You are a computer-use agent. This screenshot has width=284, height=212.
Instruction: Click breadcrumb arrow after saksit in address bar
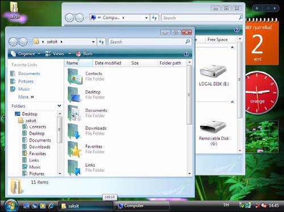click(x=61, y=42)
